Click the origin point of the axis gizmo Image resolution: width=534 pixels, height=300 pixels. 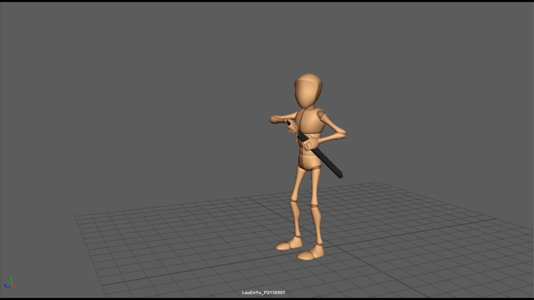pos(11,287)
